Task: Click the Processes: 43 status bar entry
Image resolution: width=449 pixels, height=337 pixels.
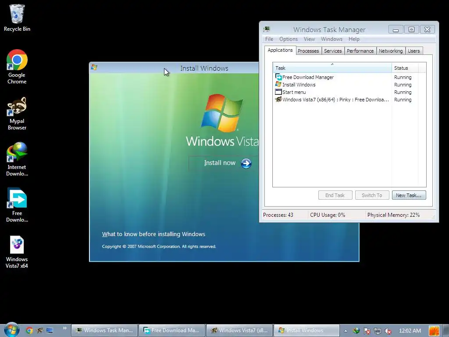Action: point(278,215)
